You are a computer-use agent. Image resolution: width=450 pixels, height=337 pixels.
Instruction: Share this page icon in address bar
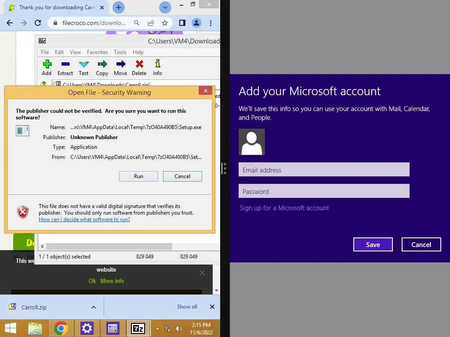[151, 23]
